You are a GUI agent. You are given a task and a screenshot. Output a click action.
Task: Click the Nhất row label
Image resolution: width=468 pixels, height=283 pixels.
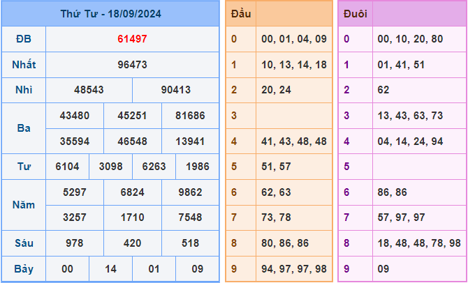24,65
